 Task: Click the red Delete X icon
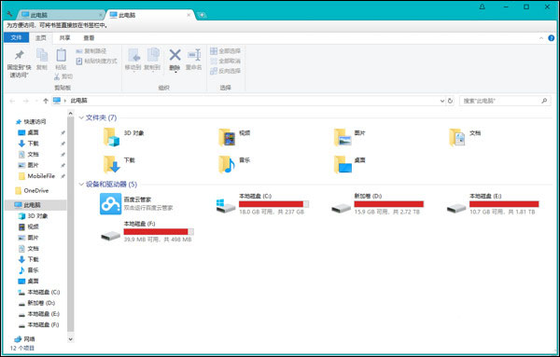175,55
